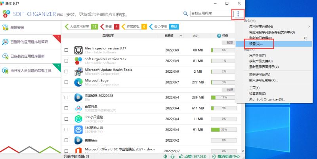Screen dimensions: 317x159
Task: Click the 跟踪安装 sidebar icon
Action: coord(5,27)
